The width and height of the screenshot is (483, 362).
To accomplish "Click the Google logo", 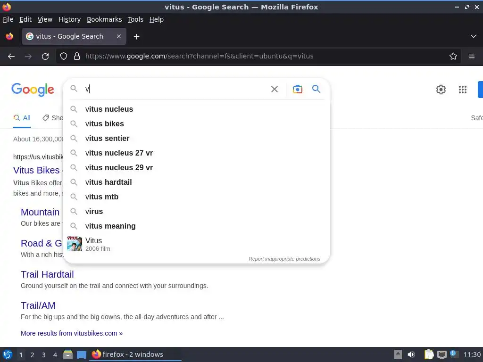I will [33, 90].
